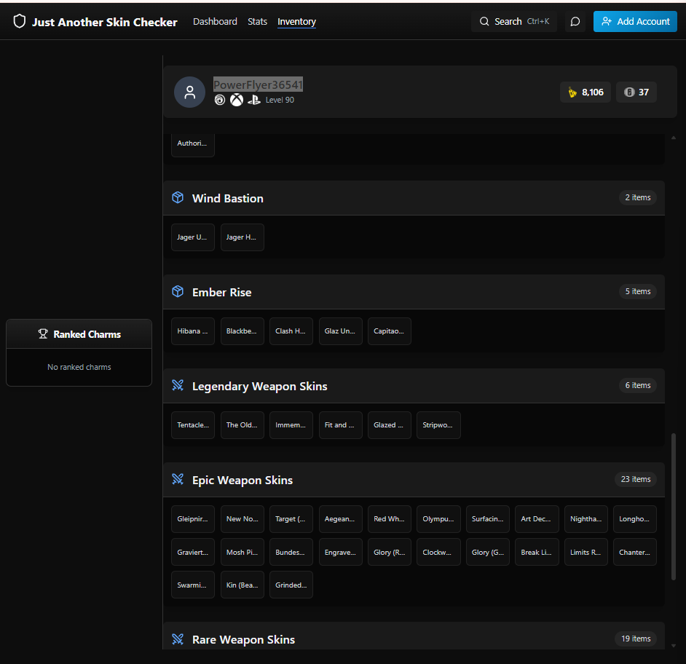Select the Inventory tab
The height and width of the screenshot is (664, 686).
pos(296,21)
